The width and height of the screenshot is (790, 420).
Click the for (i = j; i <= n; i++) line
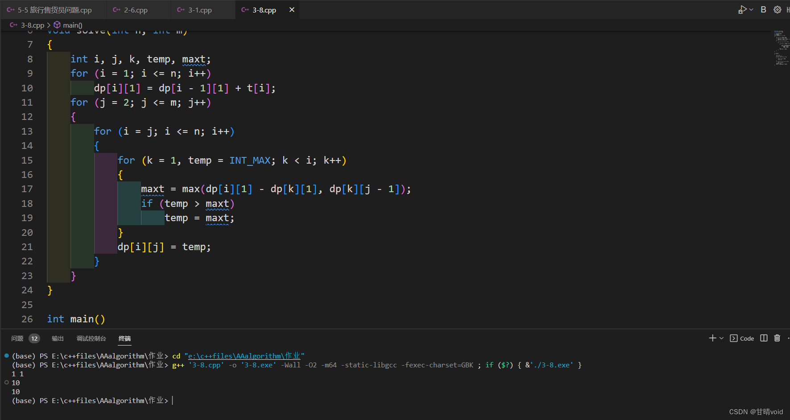(164, 132)
